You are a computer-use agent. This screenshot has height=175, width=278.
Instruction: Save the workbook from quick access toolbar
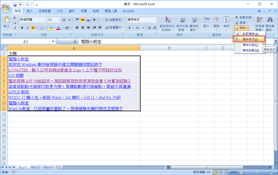15,5
